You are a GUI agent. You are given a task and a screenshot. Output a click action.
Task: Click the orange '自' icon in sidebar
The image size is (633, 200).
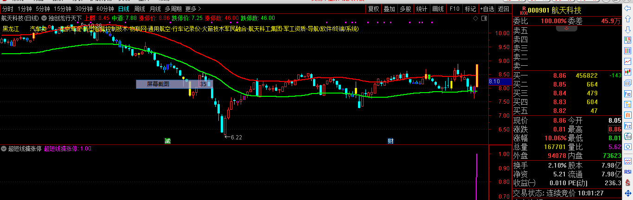click(x=628, y=114)
